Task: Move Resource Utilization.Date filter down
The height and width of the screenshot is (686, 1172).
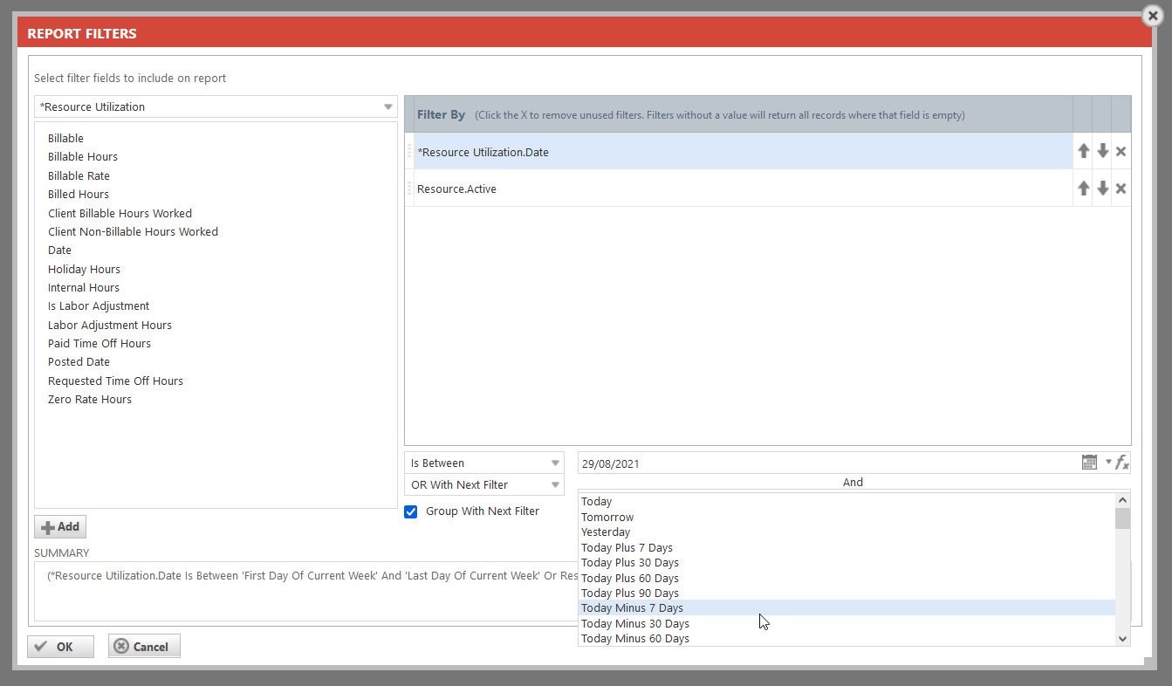Action: 1102,151
